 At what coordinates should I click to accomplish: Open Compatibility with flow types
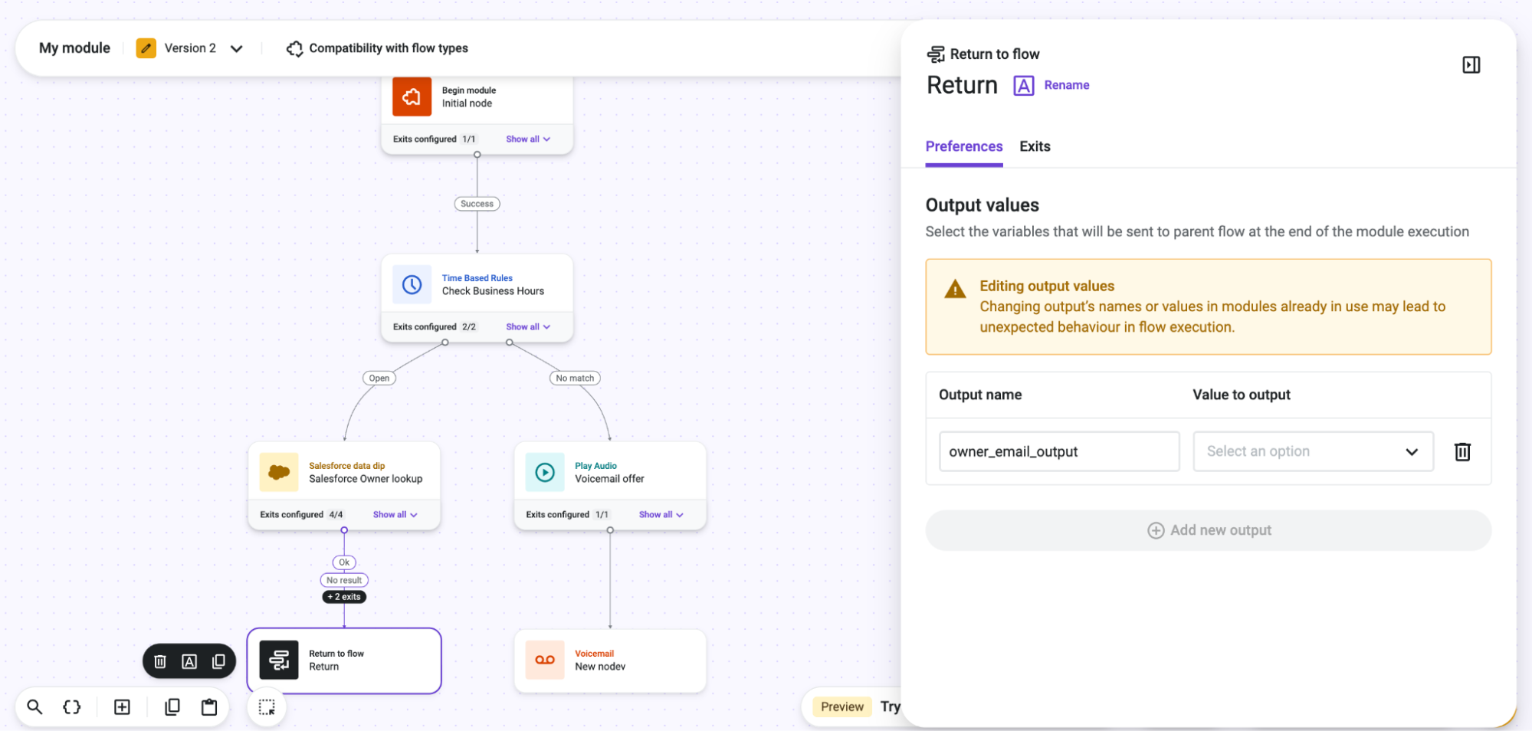377,48
